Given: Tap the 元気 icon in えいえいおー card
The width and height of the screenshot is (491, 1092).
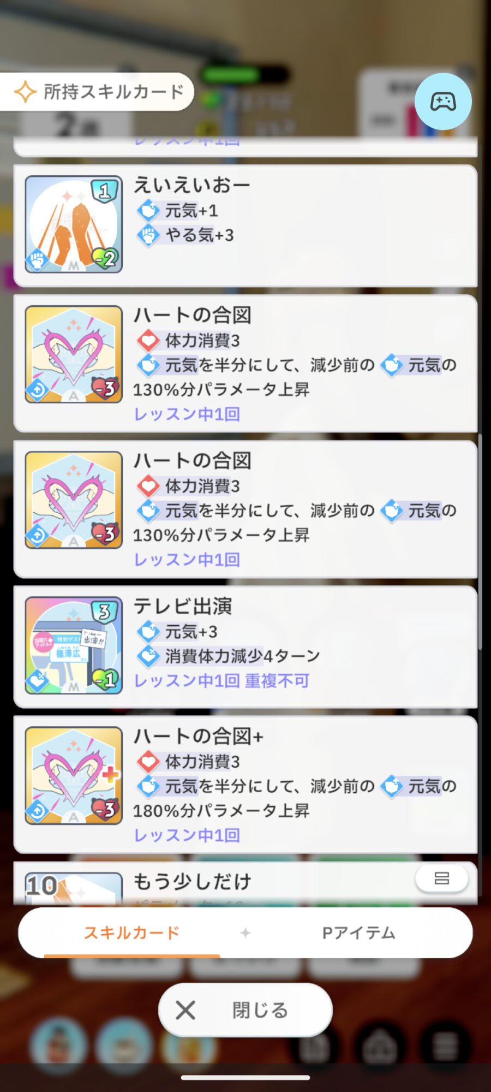Looking at the screenshot, I should 148,210.
